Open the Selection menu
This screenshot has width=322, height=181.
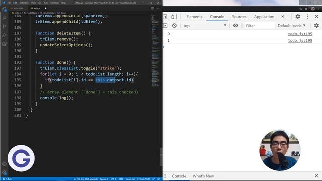(24, 3)
